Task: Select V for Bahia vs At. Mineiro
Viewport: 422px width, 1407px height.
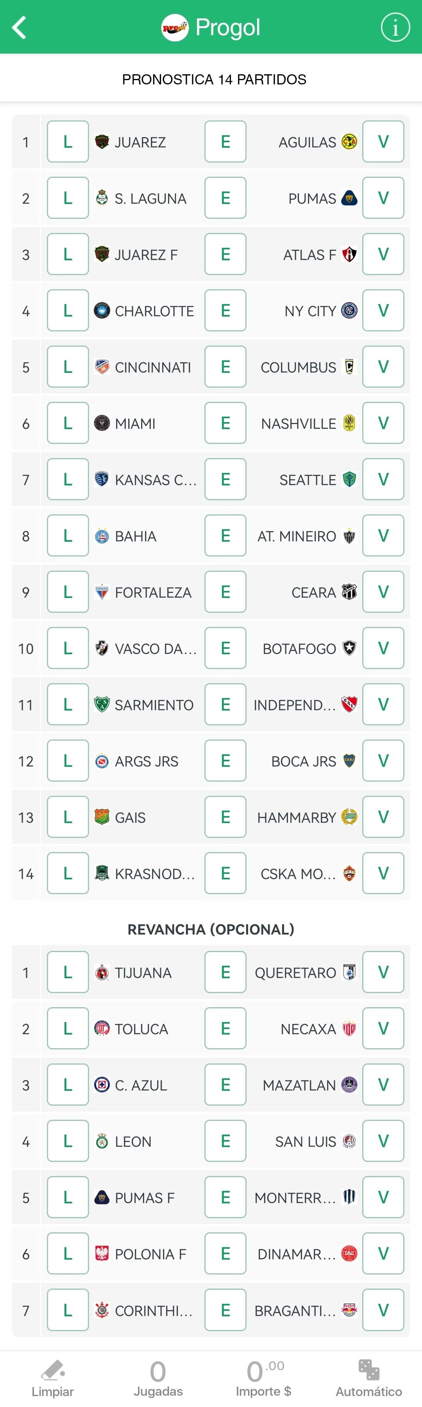Action: point(383,536)
